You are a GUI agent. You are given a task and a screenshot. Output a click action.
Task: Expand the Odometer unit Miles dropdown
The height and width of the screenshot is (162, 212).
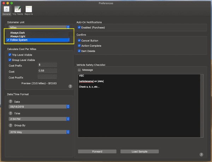coord(39,27)
